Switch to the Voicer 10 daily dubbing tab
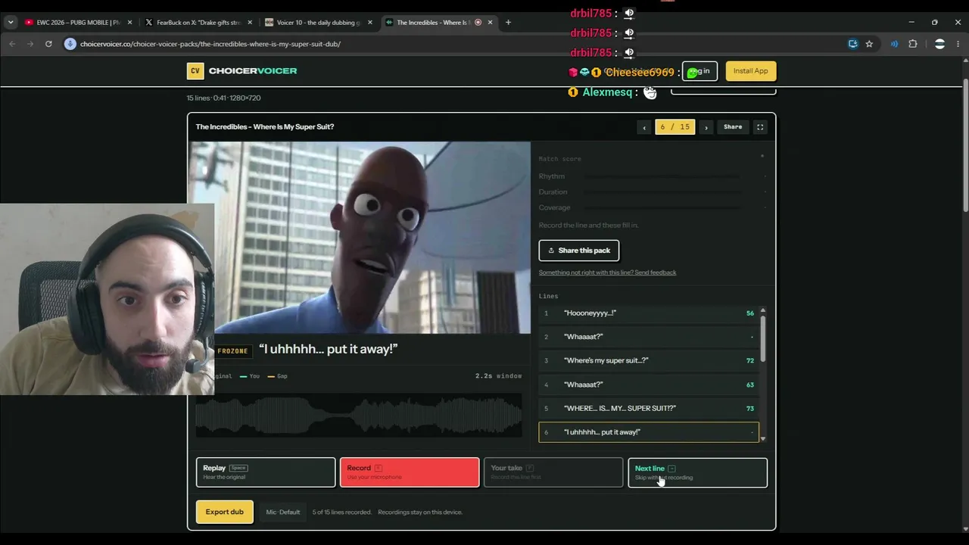969x545 pixels. tap(319, 23)
